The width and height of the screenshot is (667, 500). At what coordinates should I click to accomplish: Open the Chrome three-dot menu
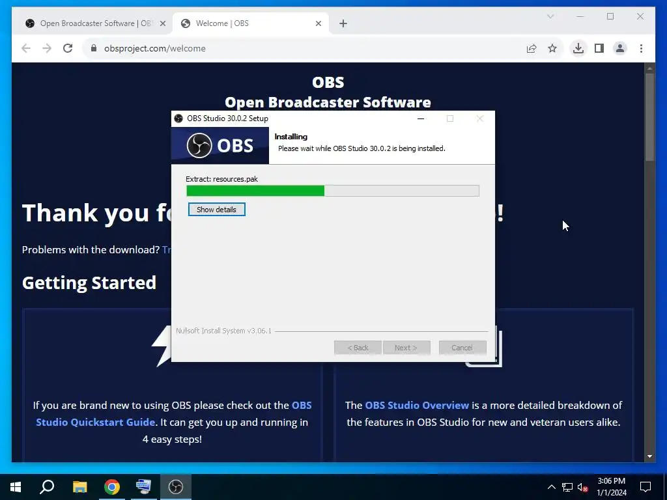[x=641, y=48]
